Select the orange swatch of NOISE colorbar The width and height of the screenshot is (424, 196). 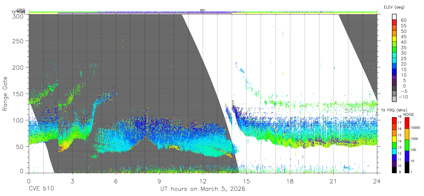click(407, 134)
